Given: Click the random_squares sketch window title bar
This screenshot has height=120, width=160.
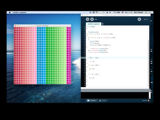Looking at the screenshot, I should point(42,26).
